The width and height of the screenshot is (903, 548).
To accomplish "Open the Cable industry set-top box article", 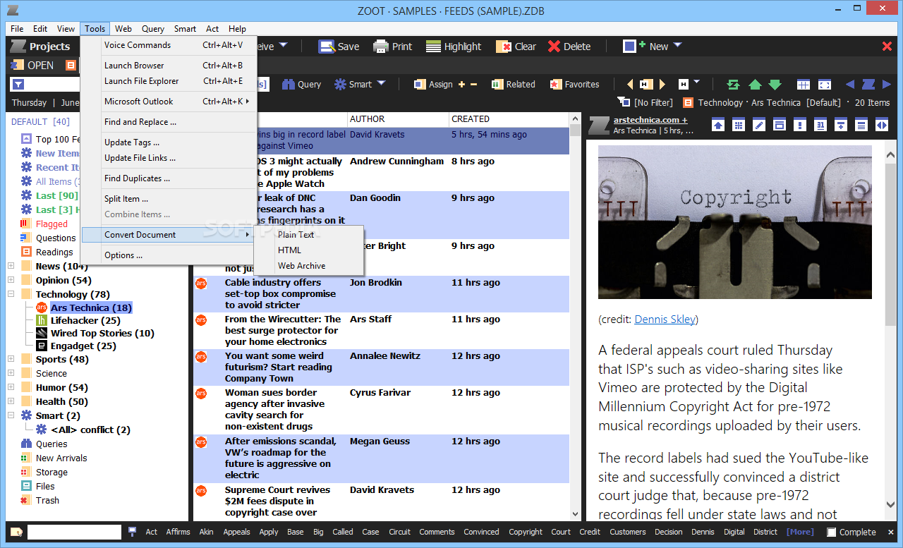I will 381,293.
